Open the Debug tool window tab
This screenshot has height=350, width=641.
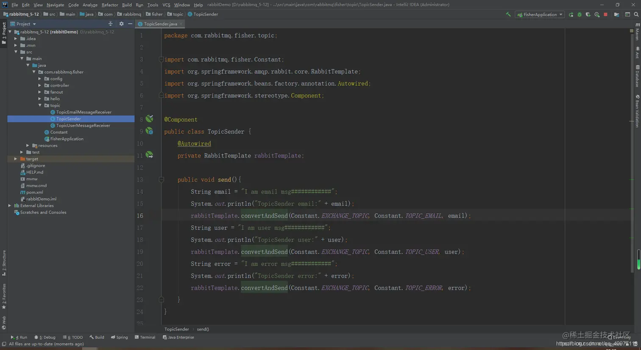point(45,337)
